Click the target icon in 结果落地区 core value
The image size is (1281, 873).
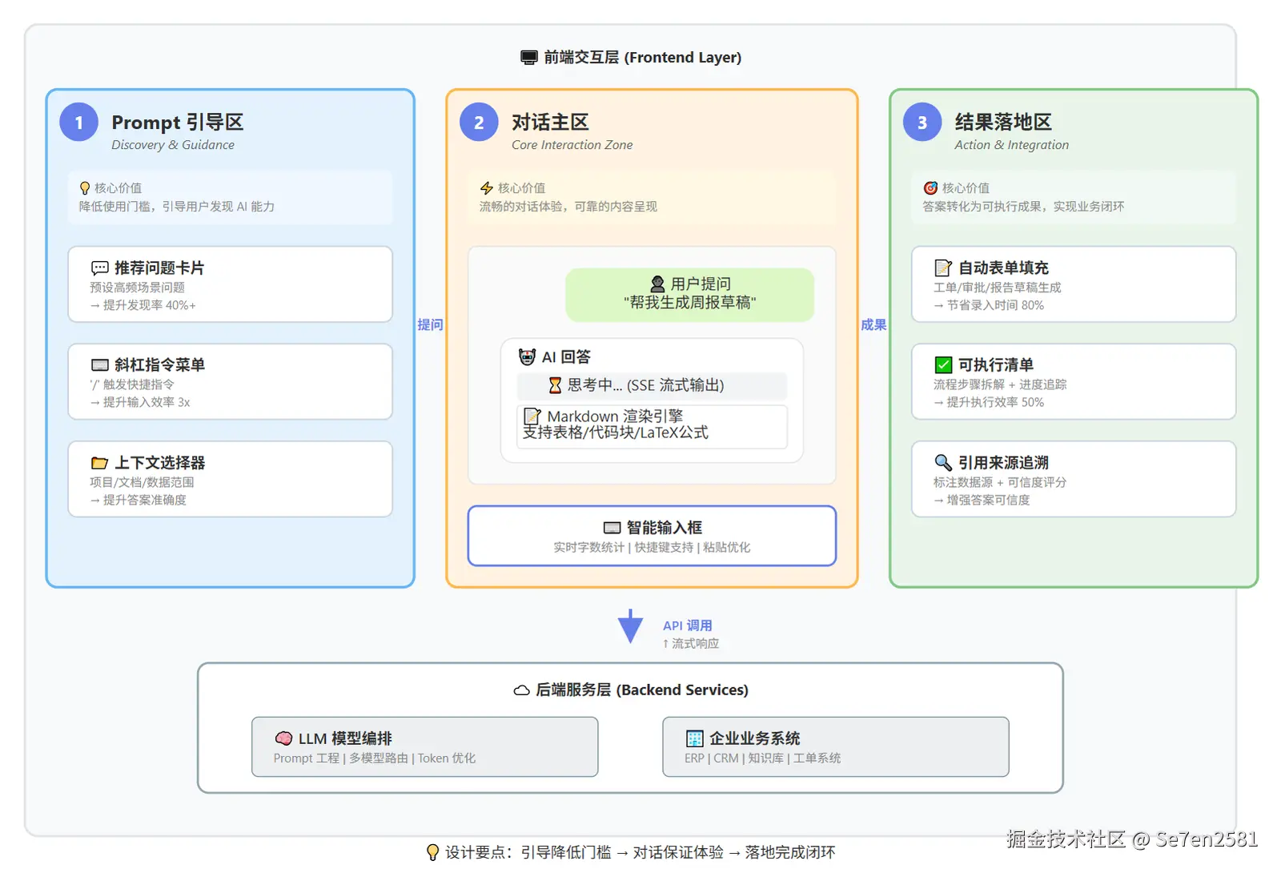pyautogui.click(x=930, y=188)
